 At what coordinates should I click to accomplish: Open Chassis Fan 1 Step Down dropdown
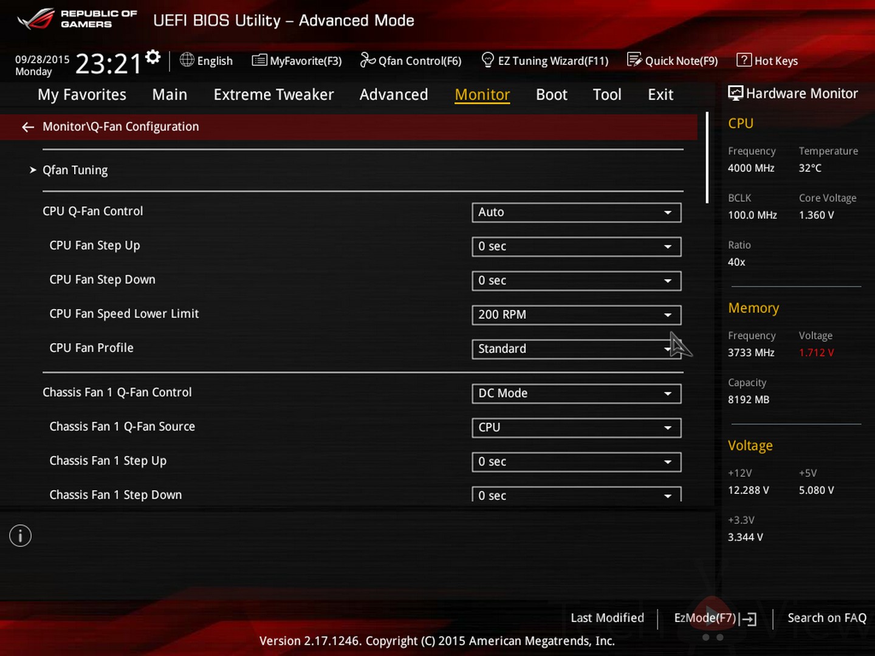tap(576, 494)
